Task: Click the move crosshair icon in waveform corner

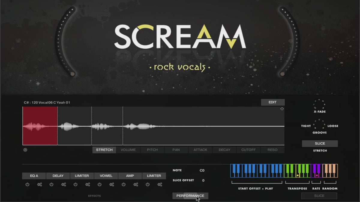Action: coord(282,109)
